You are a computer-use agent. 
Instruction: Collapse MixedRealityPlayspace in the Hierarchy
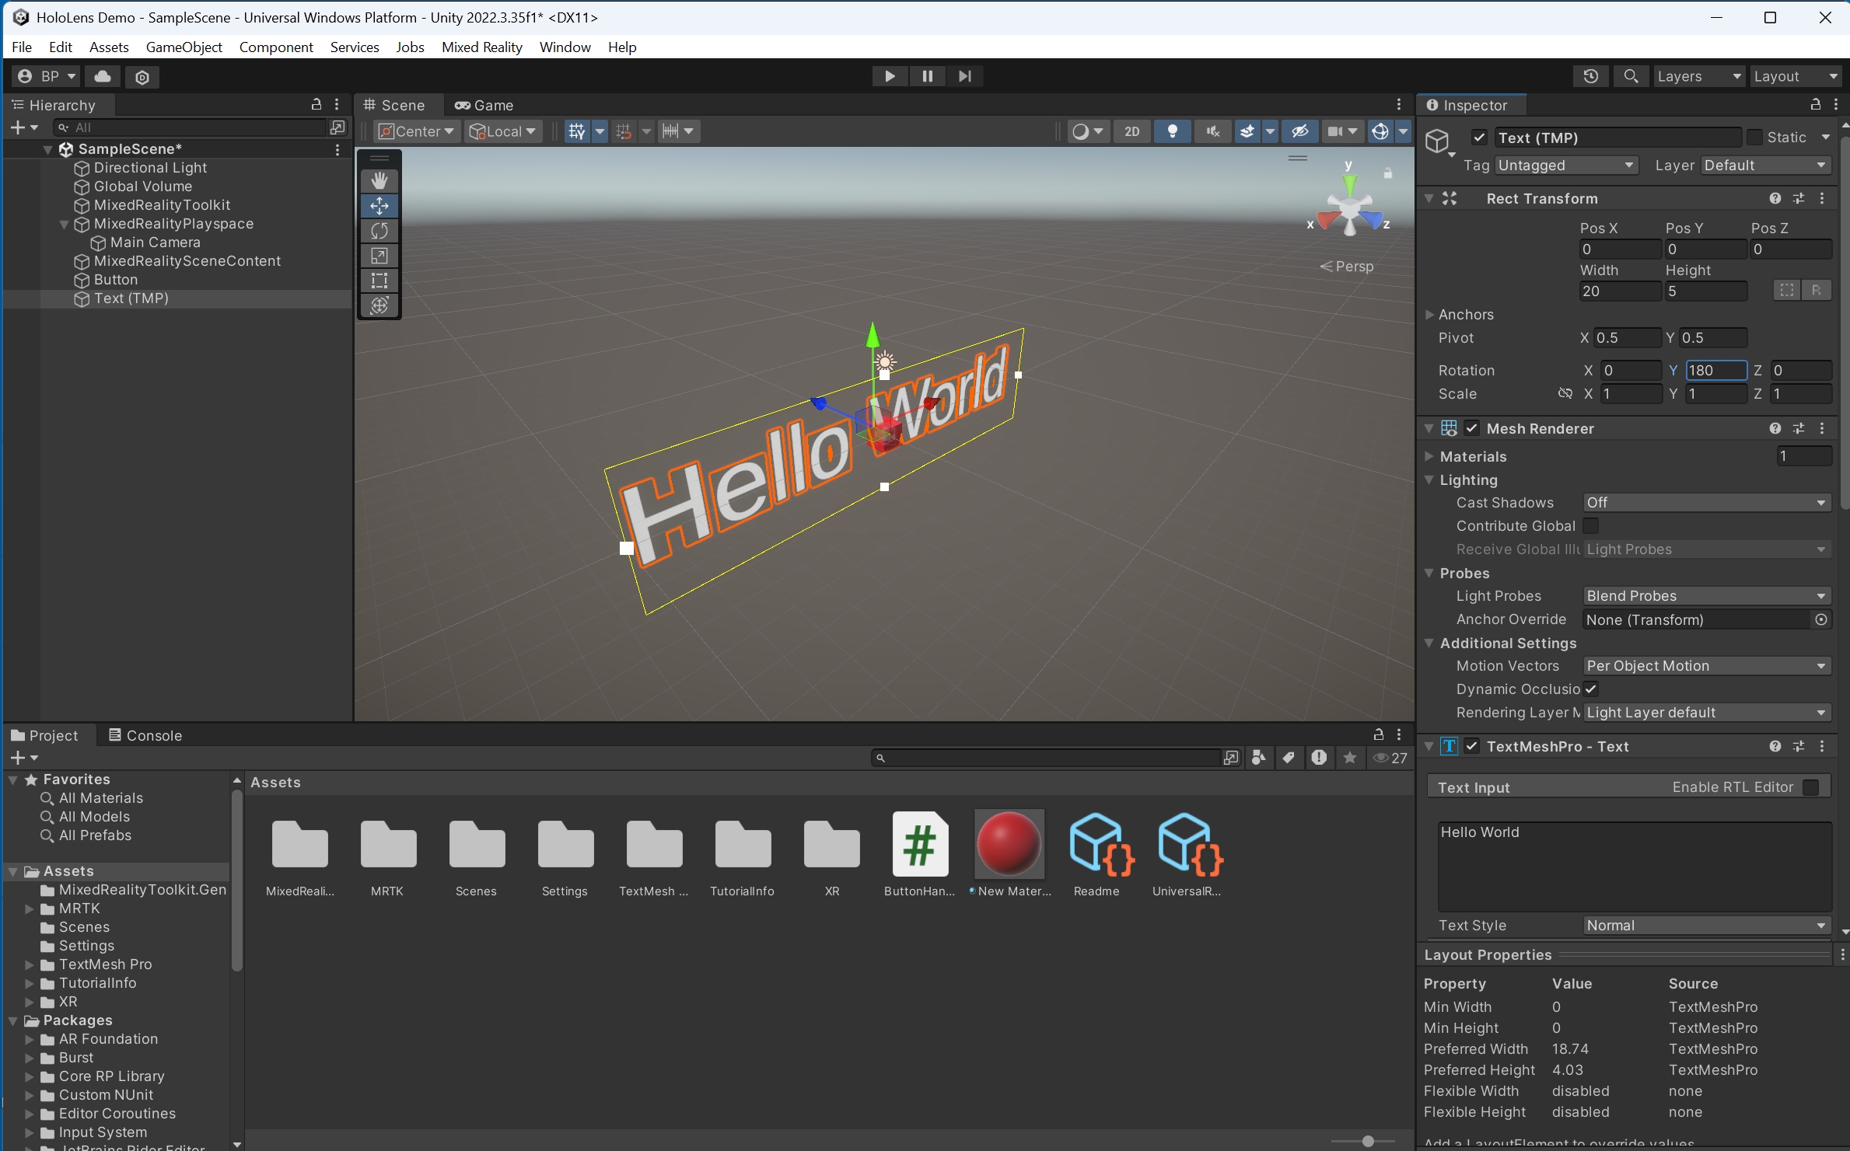(64, 224)
